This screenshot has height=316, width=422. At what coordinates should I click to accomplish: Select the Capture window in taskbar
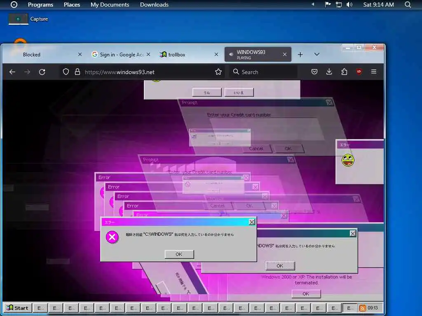point(28,19)
